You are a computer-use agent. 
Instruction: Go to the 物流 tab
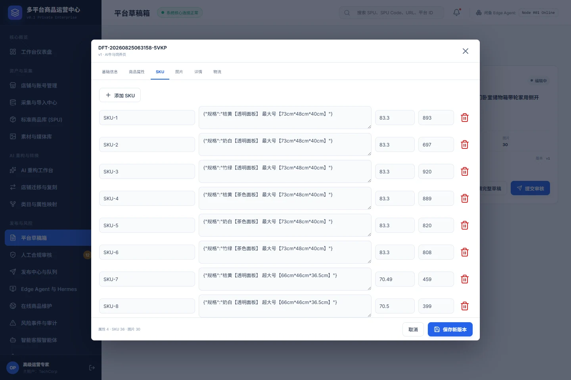(217, 72)
